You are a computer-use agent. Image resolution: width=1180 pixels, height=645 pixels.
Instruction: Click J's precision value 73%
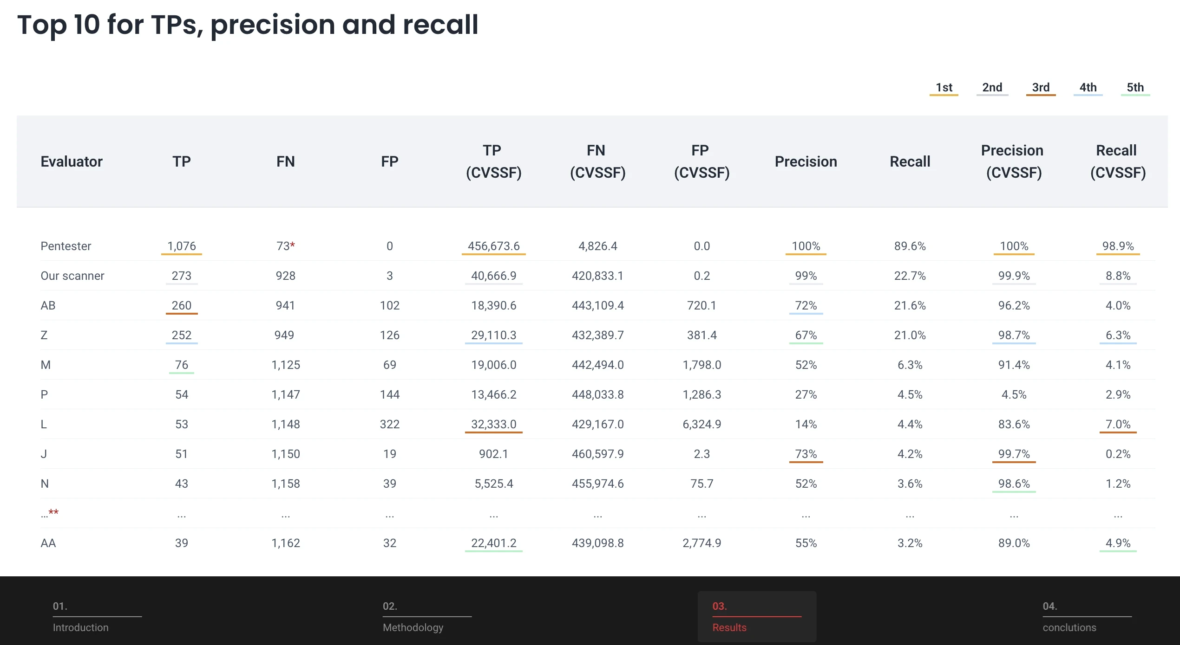[806, 454]
